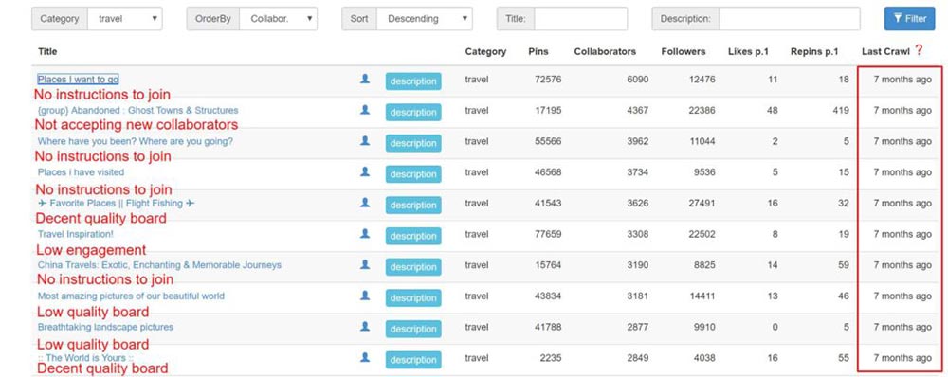Click user icon for The World is Yours
The width and height of the screenshot is (948, 377).
pyautogui.click(x=365, y=357)
